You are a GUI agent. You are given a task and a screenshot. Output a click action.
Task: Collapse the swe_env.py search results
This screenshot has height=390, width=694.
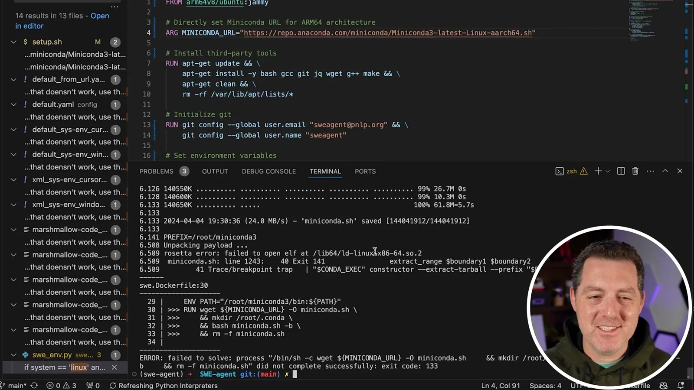click(x=13, y=354)
